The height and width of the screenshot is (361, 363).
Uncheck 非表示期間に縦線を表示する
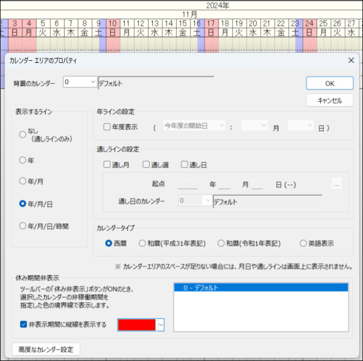point(23,324)
